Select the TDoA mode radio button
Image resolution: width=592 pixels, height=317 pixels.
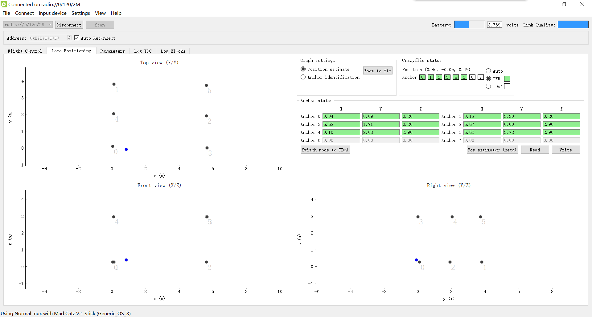tap(488, 86)
